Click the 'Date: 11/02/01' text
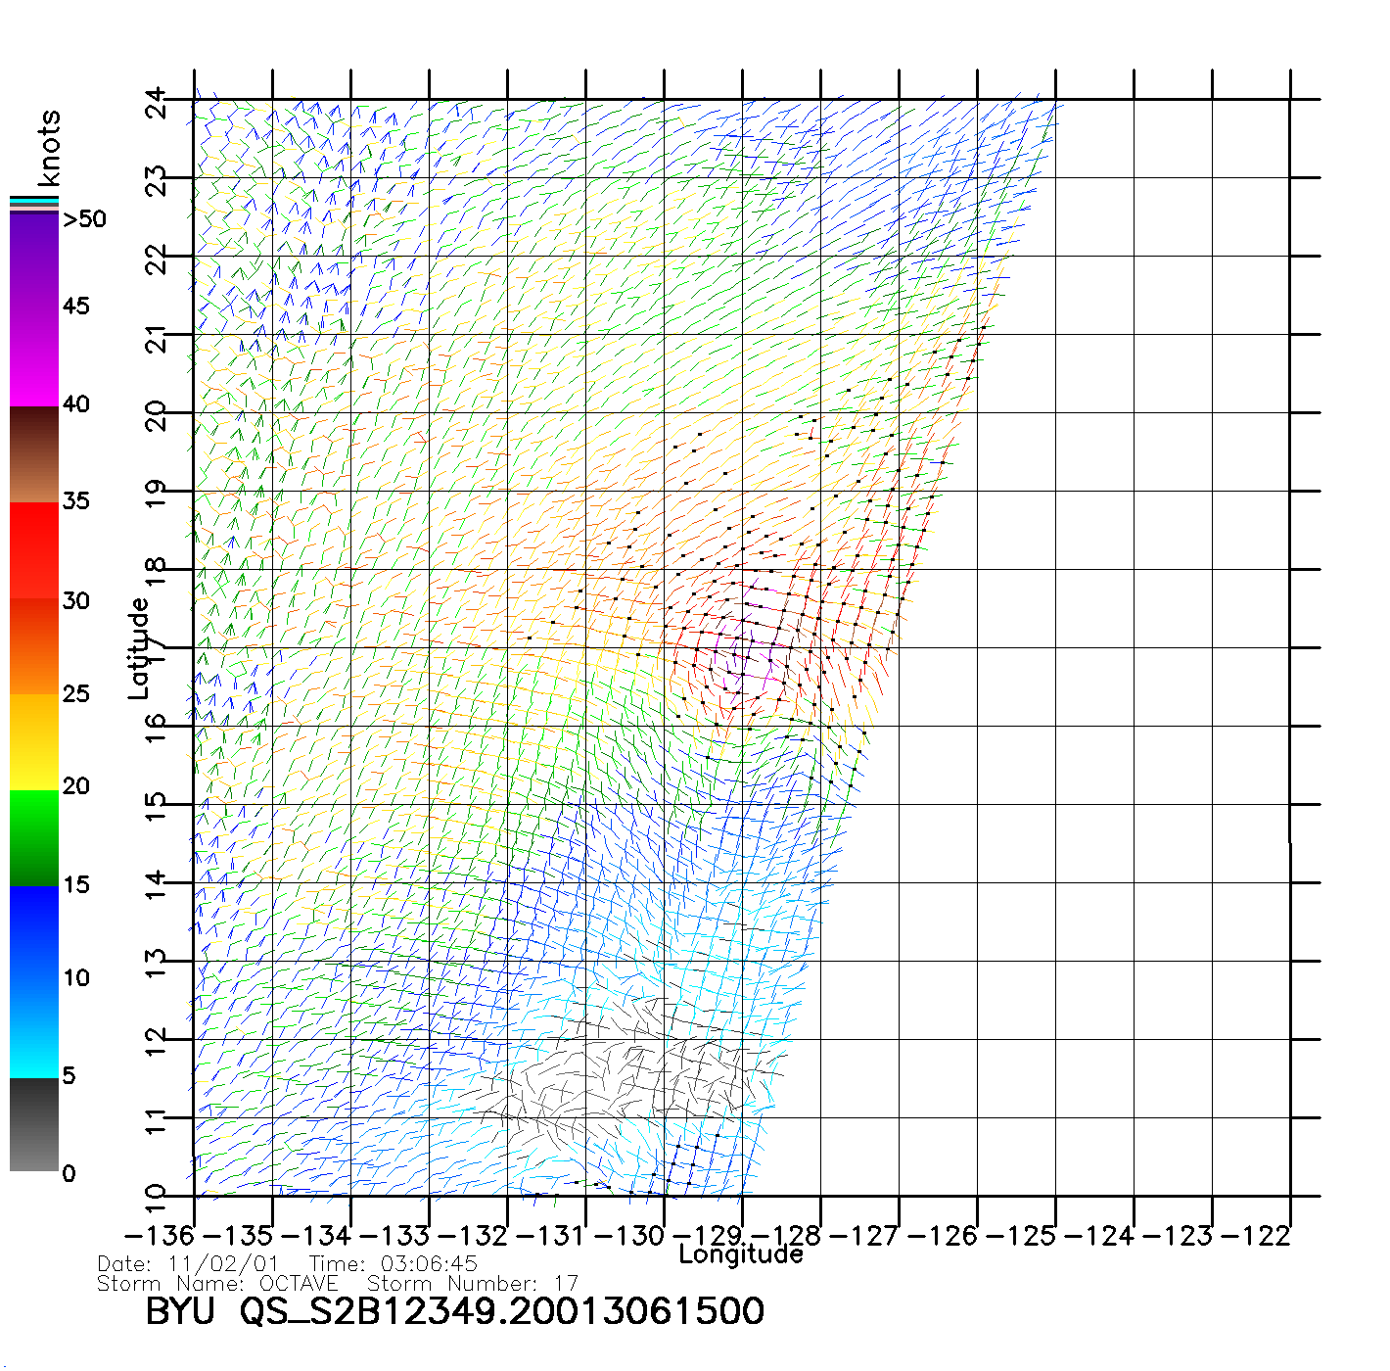This screenshot has height=1371, width=1390. point(188,1264)
